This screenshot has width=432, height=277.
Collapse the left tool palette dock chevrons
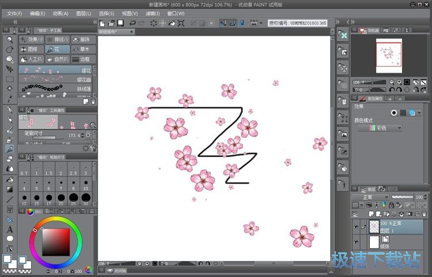16,22
